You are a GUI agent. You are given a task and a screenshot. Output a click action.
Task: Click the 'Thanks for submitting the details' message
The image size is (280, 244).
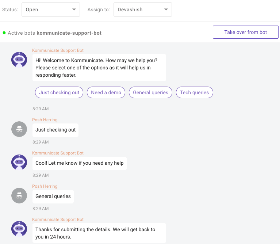(x=99, y=233)
